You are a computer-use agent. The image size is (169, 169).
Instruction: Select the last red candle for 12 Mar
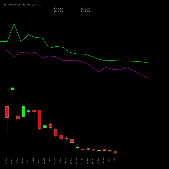(x=115, y=152)
